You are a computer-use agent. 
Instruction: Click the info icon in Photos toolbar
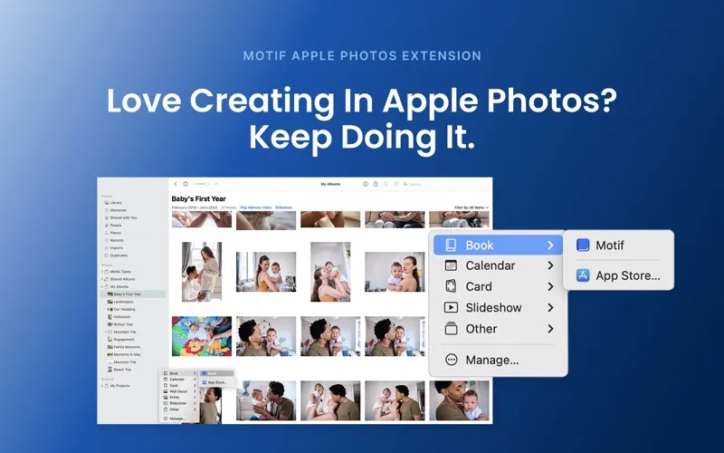pos(366,184)
